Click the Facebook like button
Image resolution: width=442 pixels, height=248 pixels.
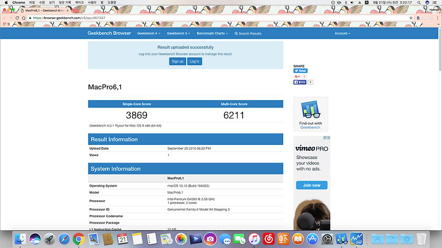coord(300,82)
